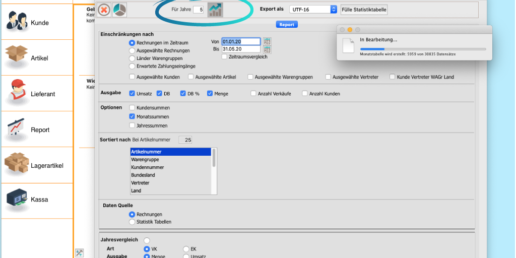The image size is (516, 258).
Task: Open calendar picker next to Bis date
Action: (x=267, y=49)
